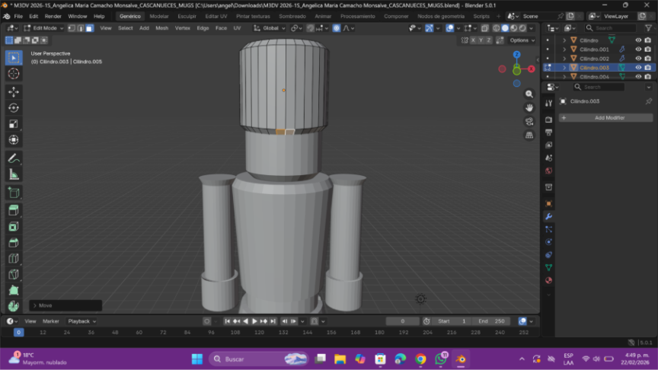658x370 pixels.
Task: Open the Physics properties tab icon
Action: click(548, 242)
